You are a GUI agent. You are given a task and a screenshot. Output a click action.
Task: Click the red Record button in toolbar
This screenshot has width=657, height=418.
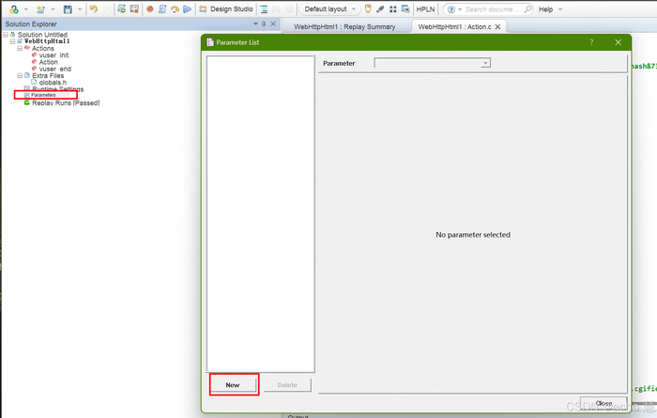pos(149,8)
